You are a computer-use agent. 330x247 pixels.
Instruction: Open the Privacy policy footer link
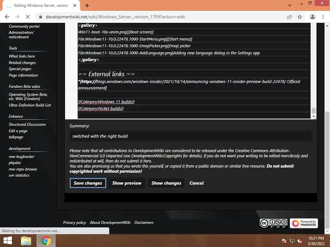[74, 223]
